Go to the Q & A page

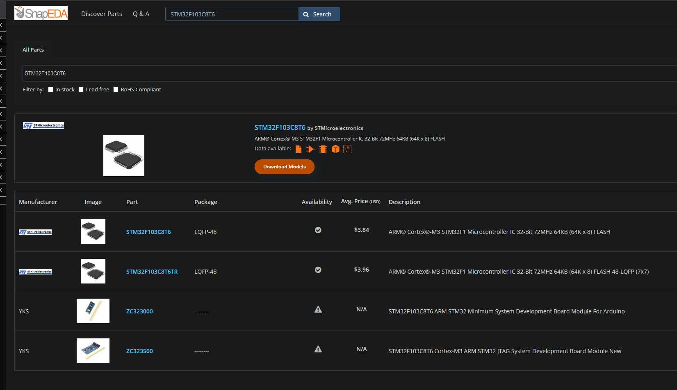point(141,14)
